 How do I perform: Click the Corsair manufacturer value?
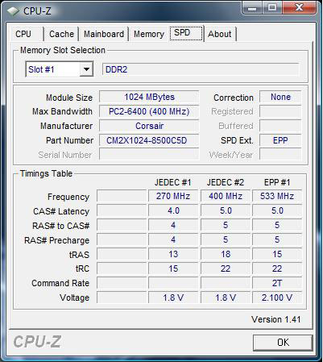[149, 126]
